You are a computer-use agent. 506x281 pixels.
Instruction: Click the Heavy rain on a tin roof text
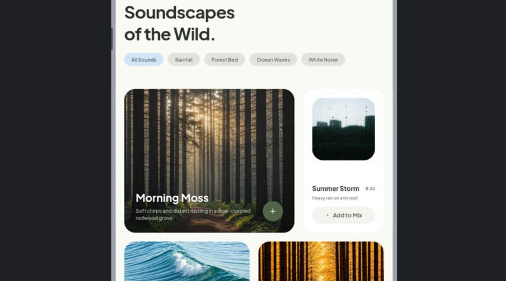click(x=335, y=198)
